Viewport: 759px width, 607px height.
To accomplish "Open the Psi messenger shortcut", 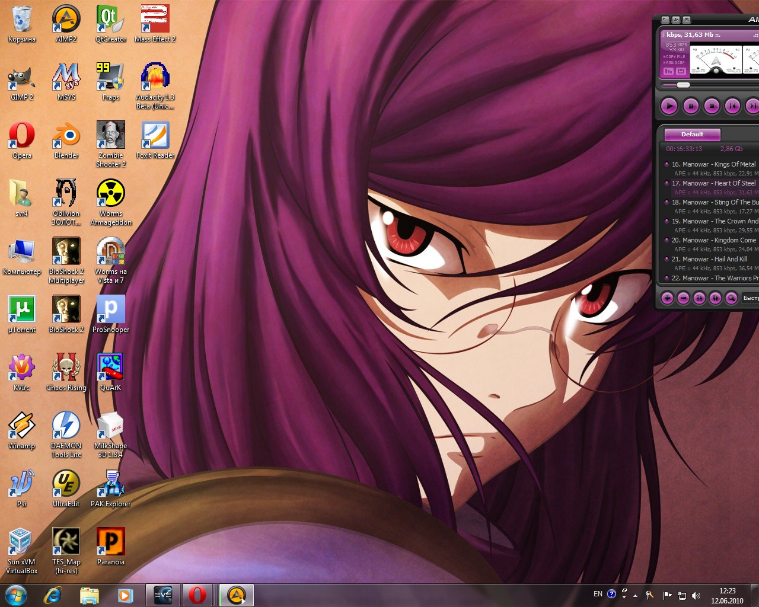I will [22, 488].
